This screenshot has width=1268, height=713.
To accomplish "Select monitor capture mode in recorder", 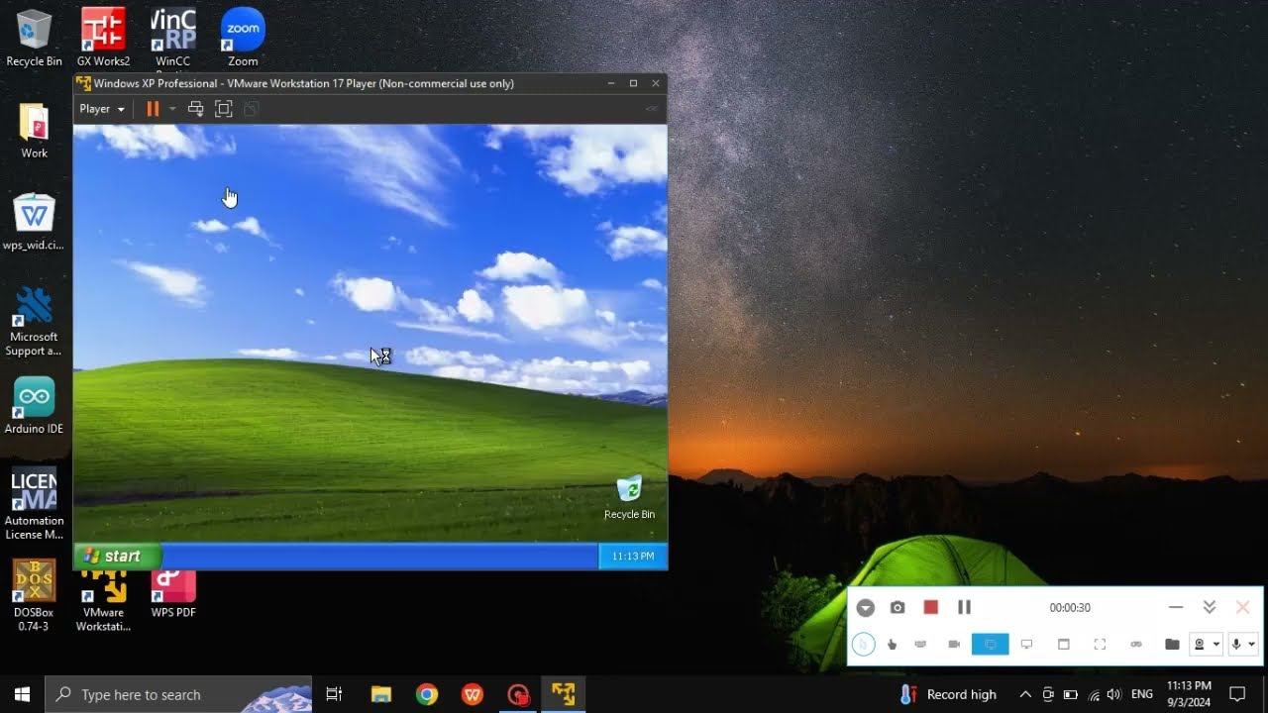I will coord(1026,644).
